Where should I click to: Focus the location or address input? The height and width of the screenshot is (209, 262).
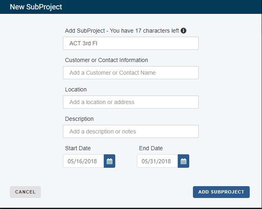131,102
